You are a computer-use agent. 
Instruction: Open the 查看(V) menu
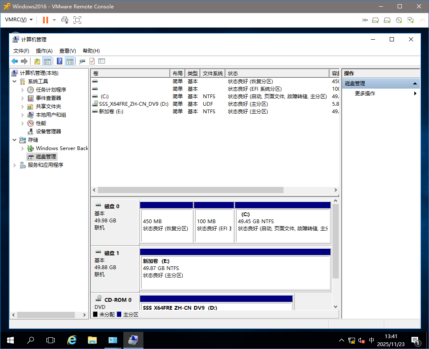tap(68, 51)
